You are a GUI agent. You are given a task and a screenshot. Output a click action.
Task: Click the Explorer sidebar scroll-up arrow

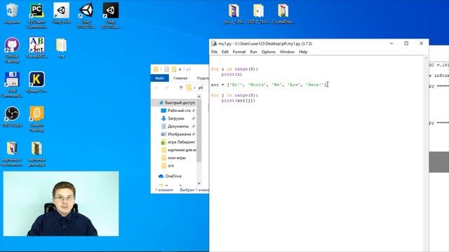point(199,97)
